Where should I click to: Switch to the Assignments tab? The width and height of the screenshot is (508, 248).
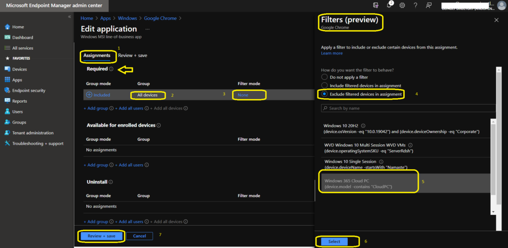coord(97,56)
